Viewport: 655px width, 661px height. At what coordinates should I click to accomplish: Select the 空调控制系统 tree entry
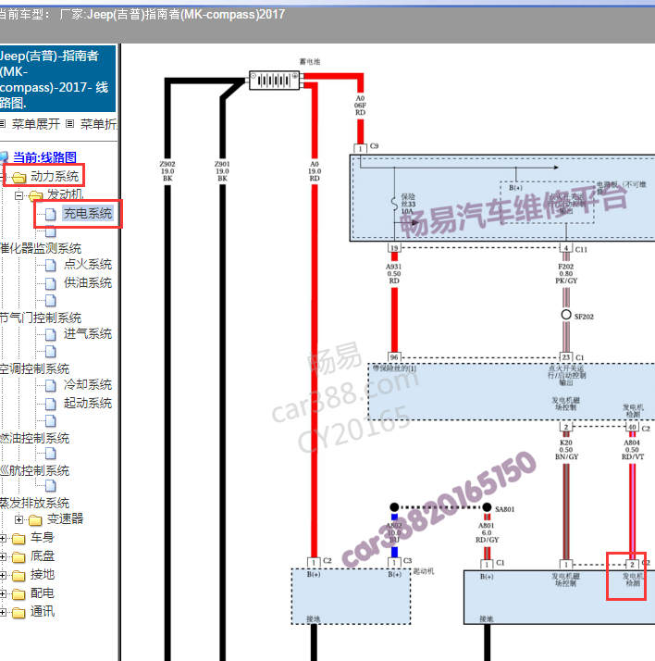(34, 368)
